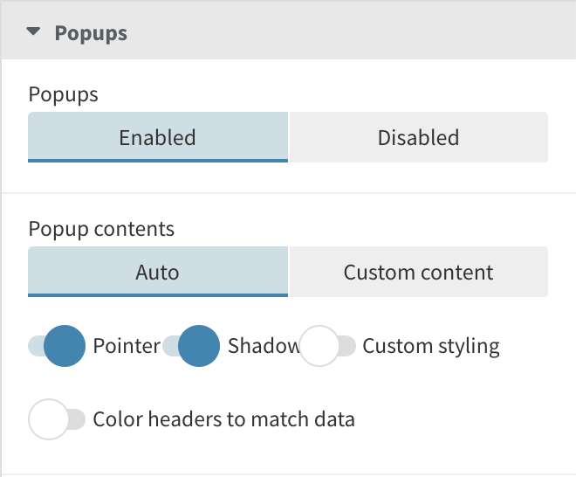The height and width of the screenshot is (477, 576).
Task: Click the Popups field label above Enabled
Action: (64, 94)
